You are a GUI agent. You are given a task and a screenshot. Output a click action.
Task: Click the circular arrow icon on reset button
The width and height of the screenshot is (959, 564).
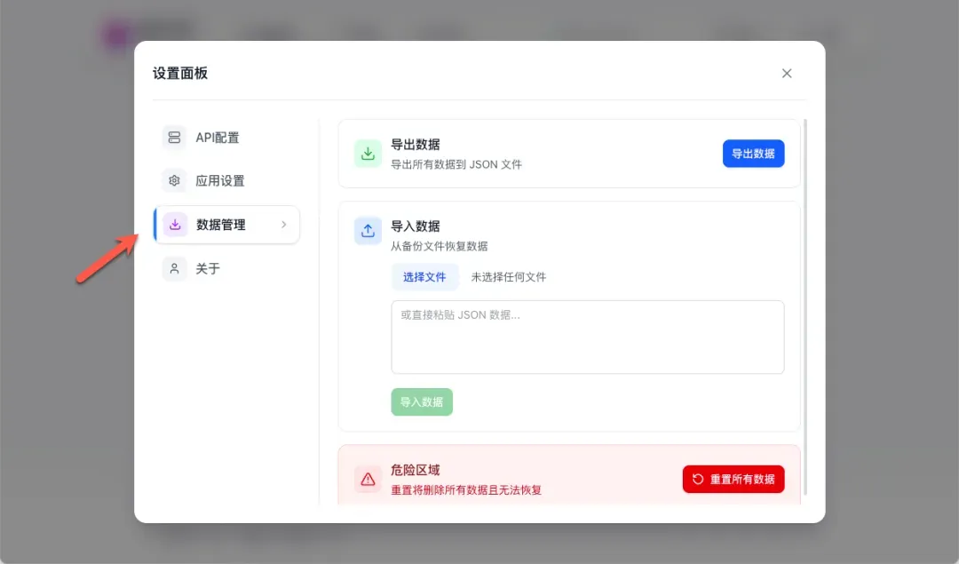(x=698, y=479)
